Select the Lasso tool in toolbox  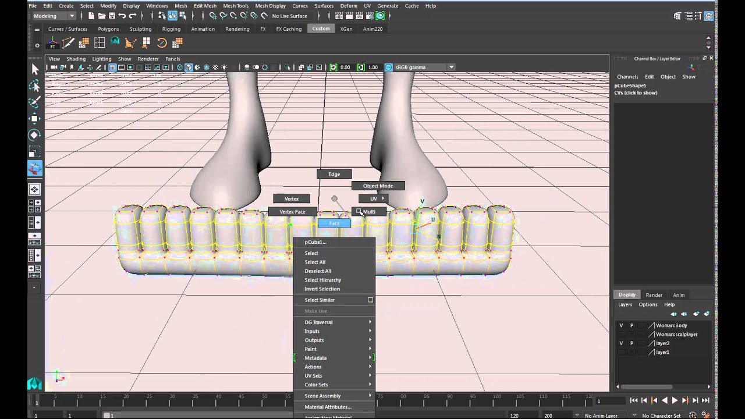pos(34,86)
